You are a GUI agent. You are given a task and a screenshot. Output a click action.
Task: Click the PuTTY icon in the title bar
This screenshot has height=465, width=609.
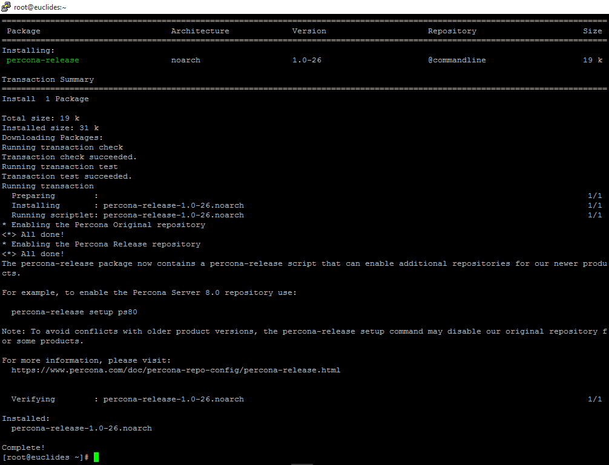(x=6, y=7)
